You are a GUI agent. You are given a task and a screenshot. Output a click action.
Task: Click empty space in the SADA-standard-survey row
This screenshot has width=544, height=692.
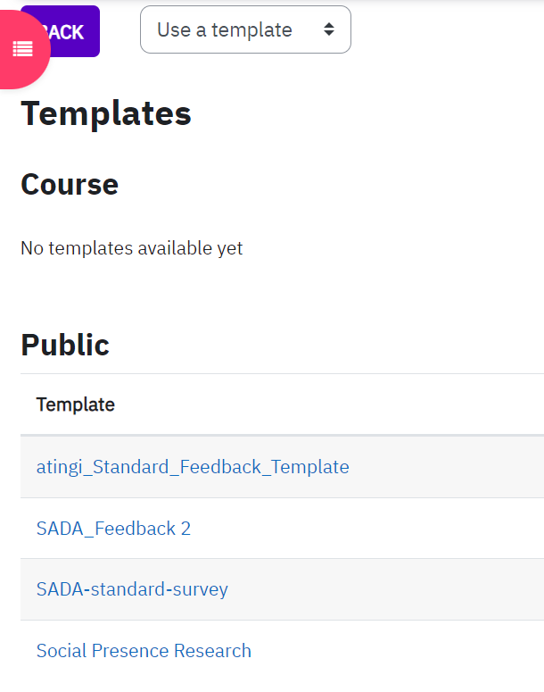[383, 589]
